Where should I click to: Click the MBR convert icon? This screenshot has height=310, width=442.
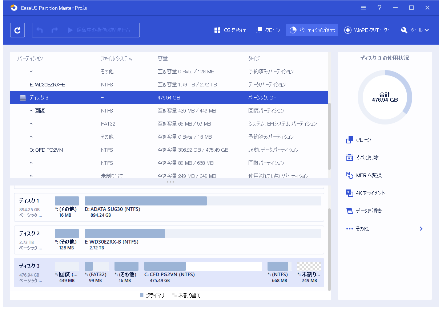point(350,175)
